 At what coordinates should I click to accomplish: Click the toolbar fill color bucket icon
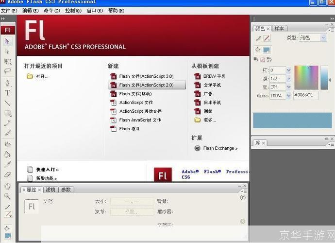[7, 228]
